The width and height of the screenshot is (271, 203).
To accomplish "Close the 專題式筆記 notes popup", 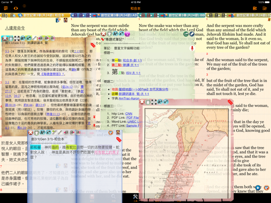I will point(103,34).
